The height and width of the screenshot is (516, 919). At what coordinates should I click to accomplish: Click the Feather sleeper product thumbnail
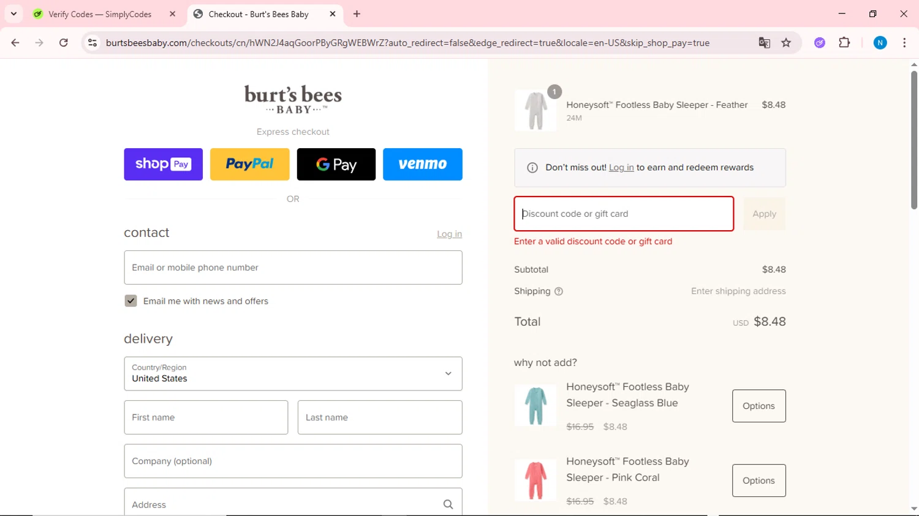[x=535, y=111]
